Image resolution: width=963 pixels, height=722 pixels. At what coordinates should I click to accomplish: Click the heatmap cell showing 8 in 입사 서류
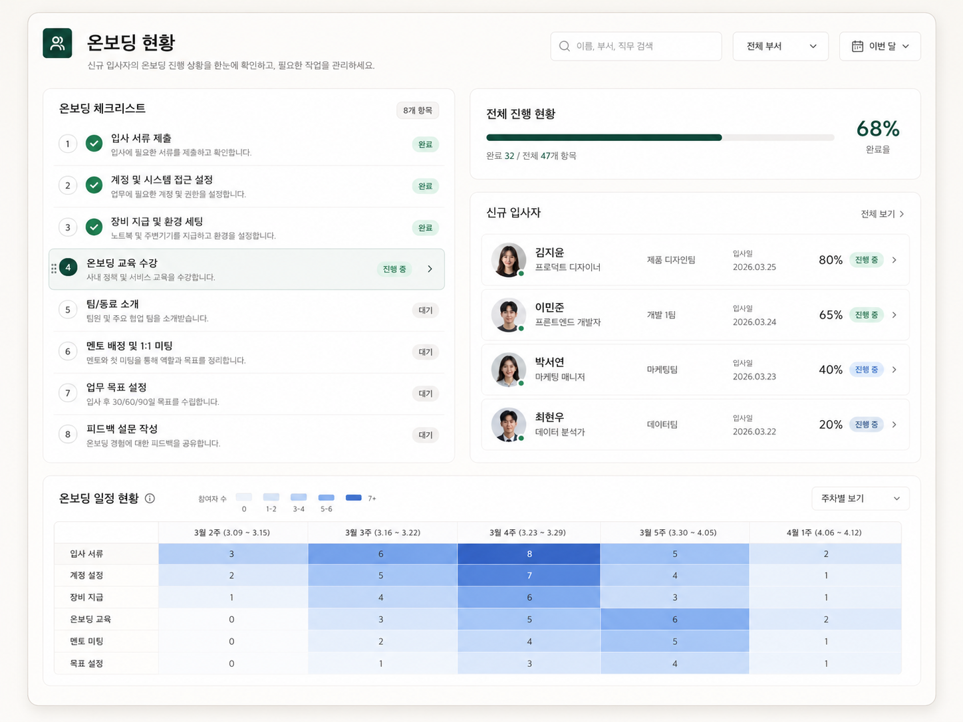coord(529,553)
